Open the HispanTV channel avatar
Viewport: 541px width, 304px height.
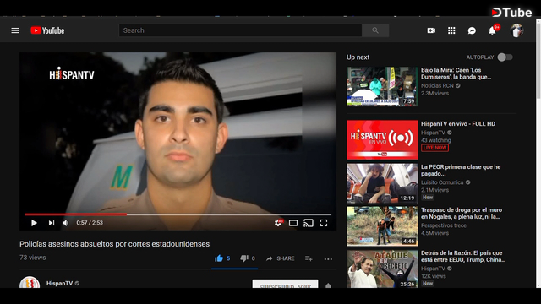click(x=30, y=282)
